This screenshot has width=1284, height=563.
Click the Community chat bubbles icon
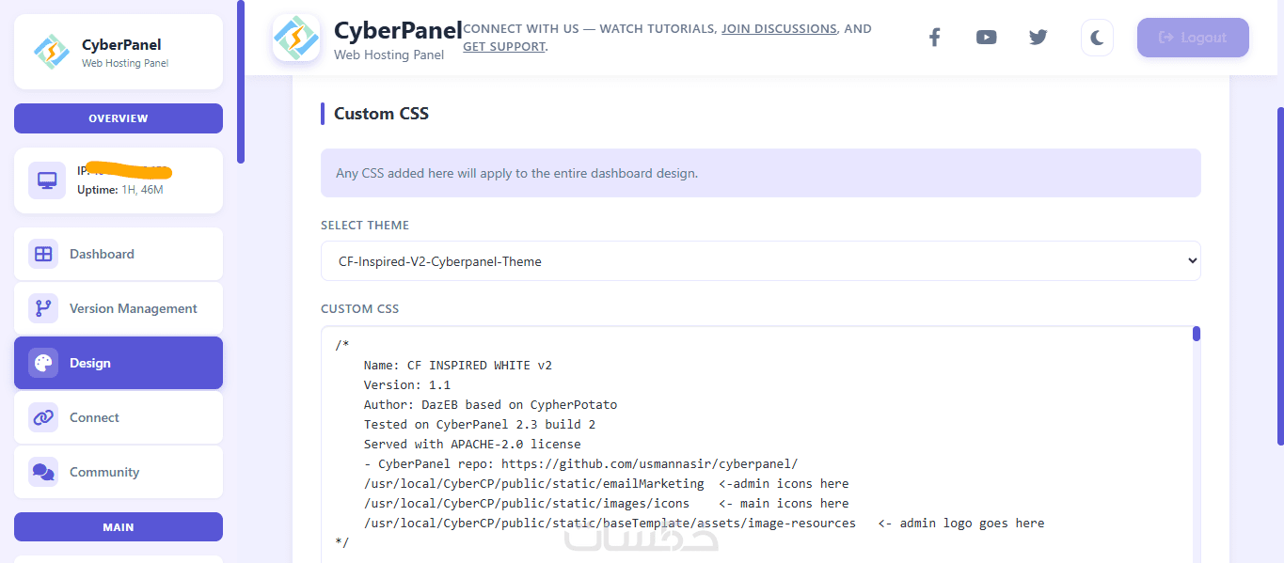point(43,472)
